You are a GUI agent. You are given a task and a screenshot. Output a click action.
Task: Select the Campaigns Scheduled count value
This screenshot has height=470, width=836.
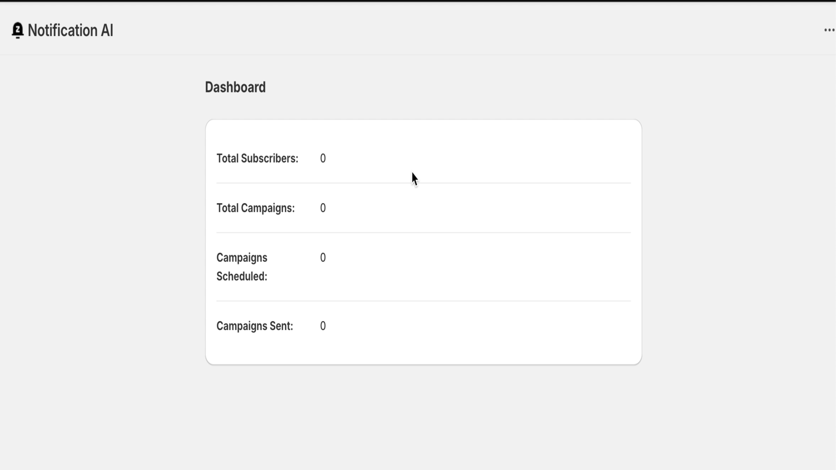pyautogui.click(x=323, y=257)
